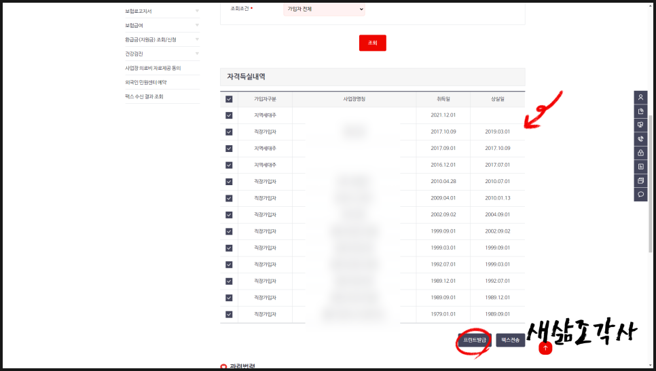This screenshot has height=371, width=656.
Task: Open the phone call quick-menu icon
Action: 640,139
